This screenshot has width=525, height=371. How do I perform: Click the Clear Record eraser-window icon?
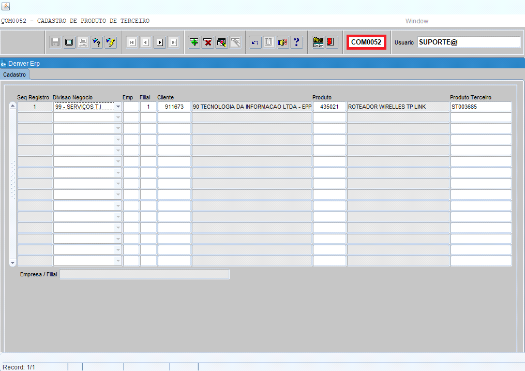(x=221, y=42)
